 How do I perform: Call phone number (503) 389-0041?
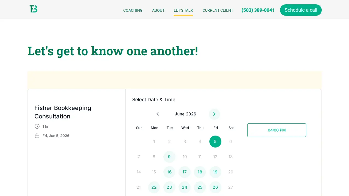coord(258,10)
